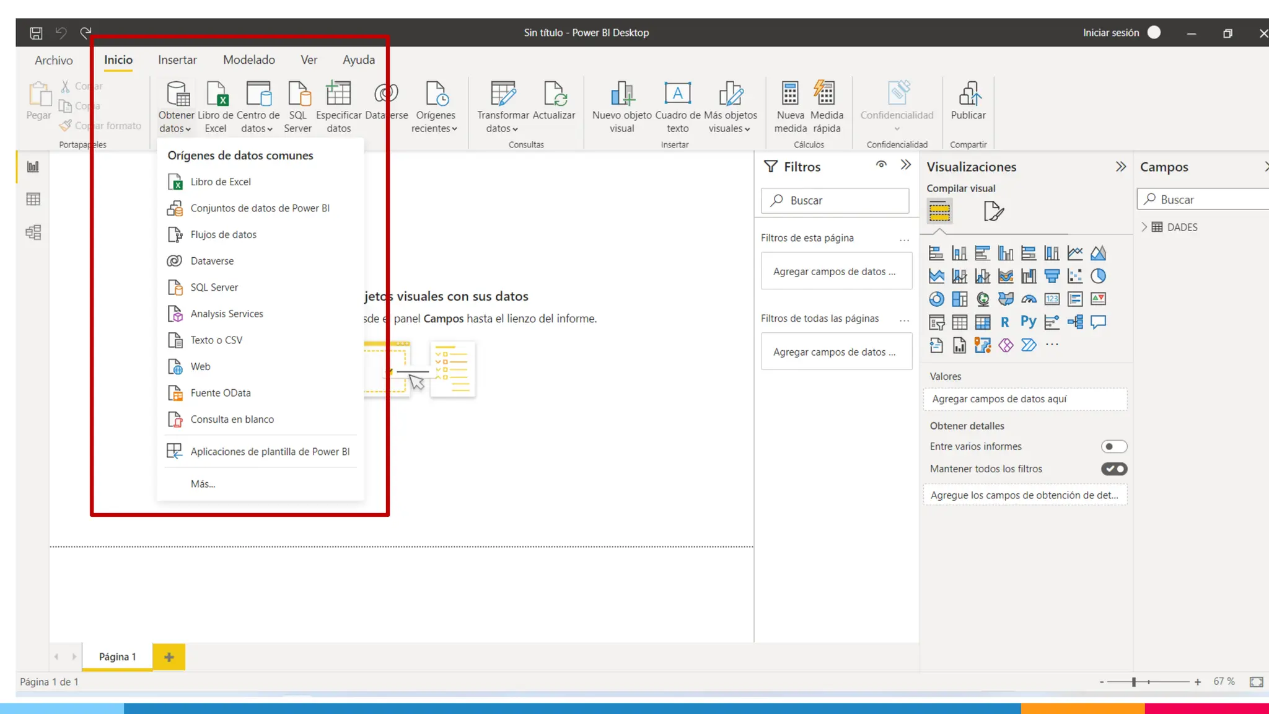Click Iniciar sesión in title bar
Image resolution: width=1269 pixels, height=714 pixels.
point(1110,33)
